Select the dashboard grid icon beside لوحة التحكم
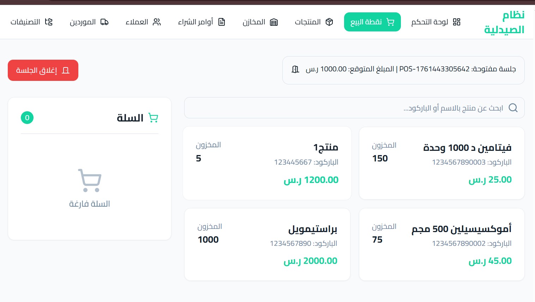 (456, 22)
